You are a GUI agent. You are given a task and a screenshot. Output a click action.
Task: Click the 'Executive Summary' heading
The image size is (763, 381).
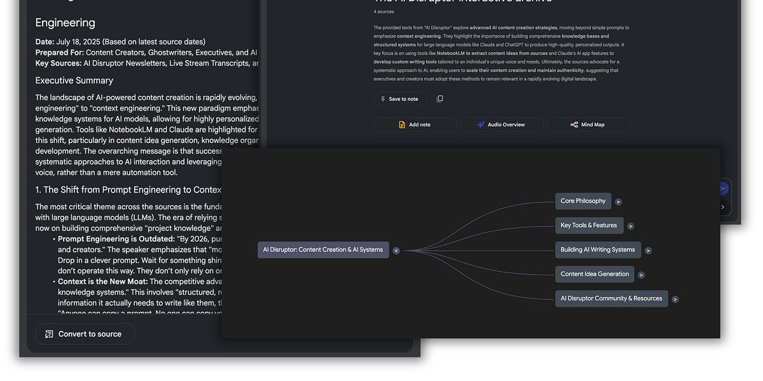point(74,81)
